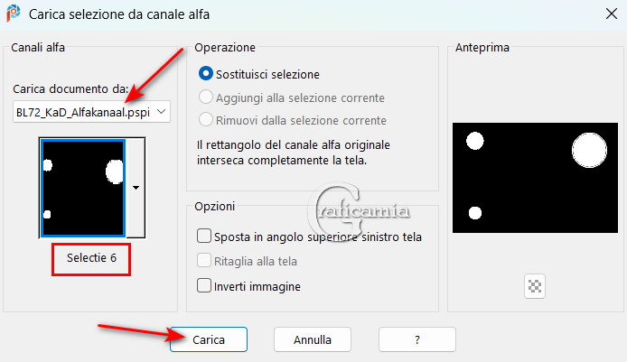Click Annulla to cancel
627x362 pixels.
(313, 340)
